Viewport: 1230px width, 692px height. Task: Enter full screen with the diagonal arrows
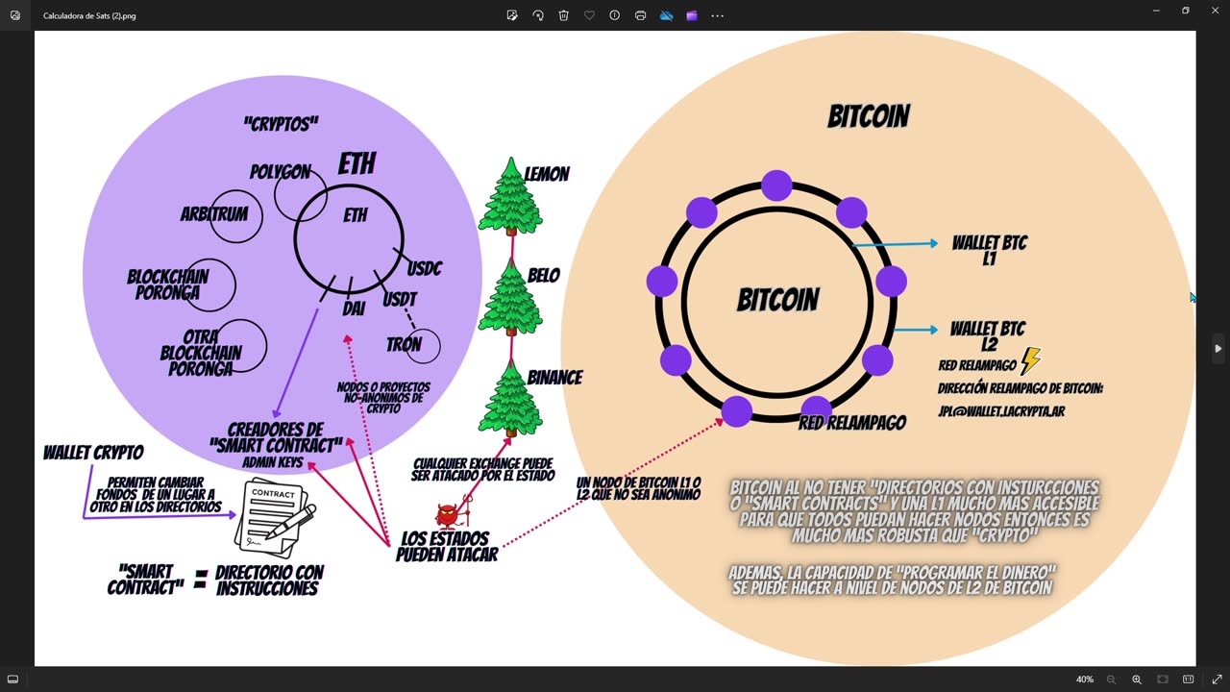(1217, 680)
